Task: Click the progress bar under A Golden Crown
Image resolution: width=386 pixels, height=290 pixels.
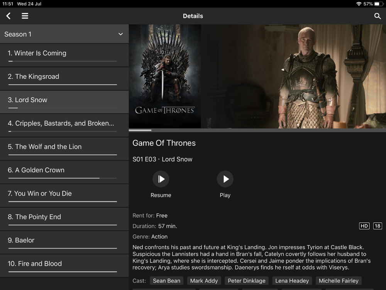Action: coord(63,178)
